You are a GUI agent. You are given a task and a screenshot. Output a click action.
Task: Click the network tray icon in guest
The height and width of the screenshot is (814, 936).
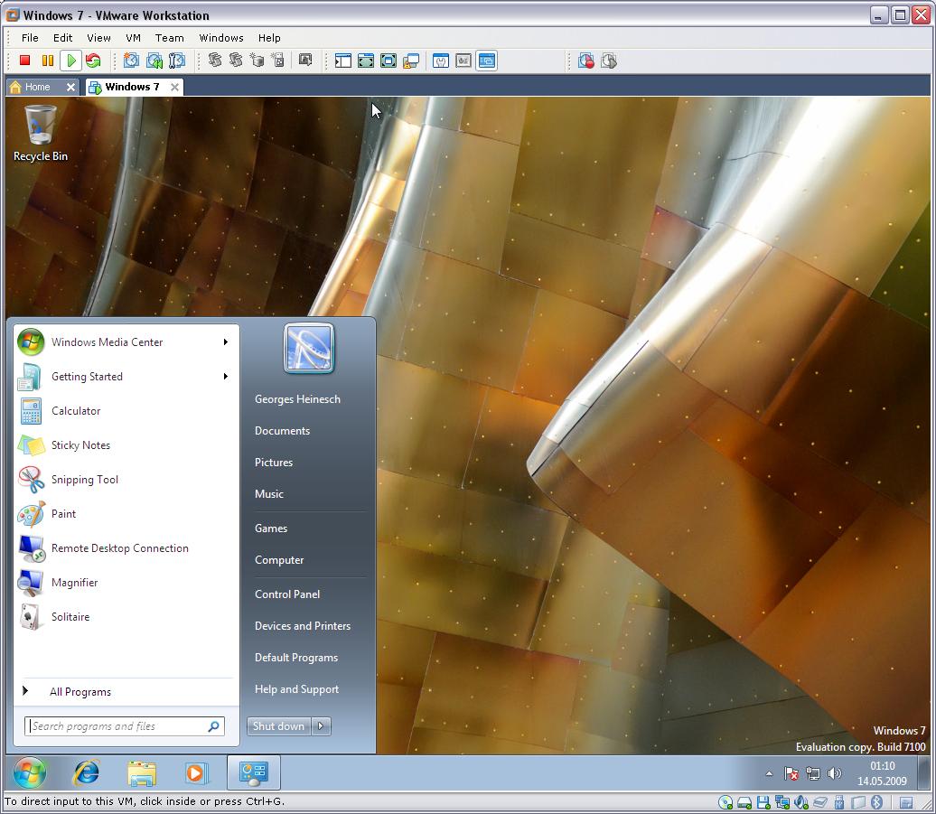click(813, 773)
